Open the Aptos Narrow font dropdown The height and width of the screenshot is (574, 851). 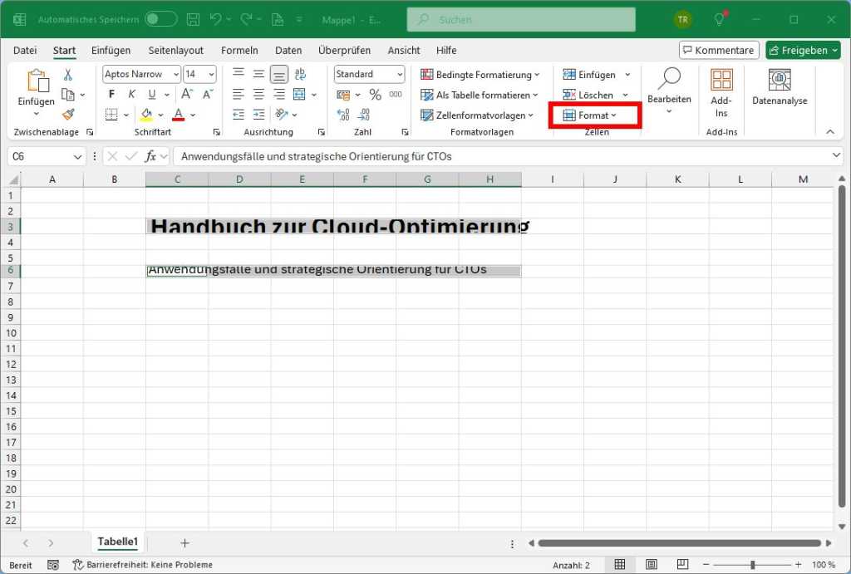point(176,74)
